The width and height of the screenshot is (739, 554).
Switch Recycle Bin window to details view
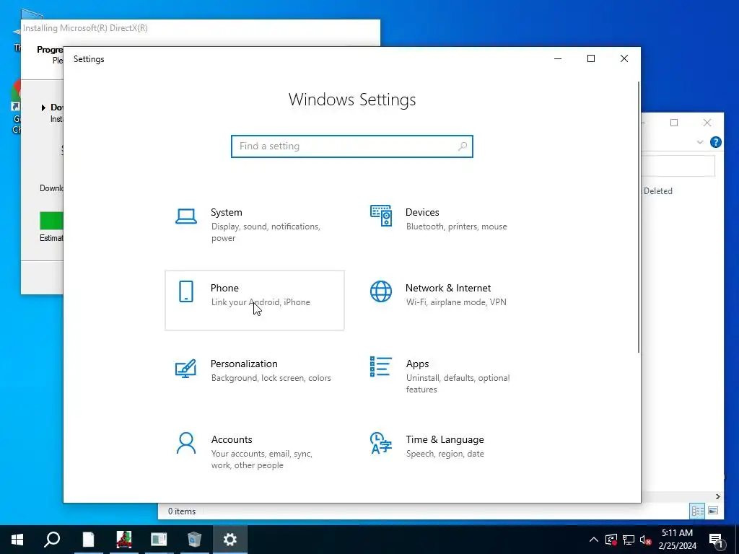click(698, 511)
